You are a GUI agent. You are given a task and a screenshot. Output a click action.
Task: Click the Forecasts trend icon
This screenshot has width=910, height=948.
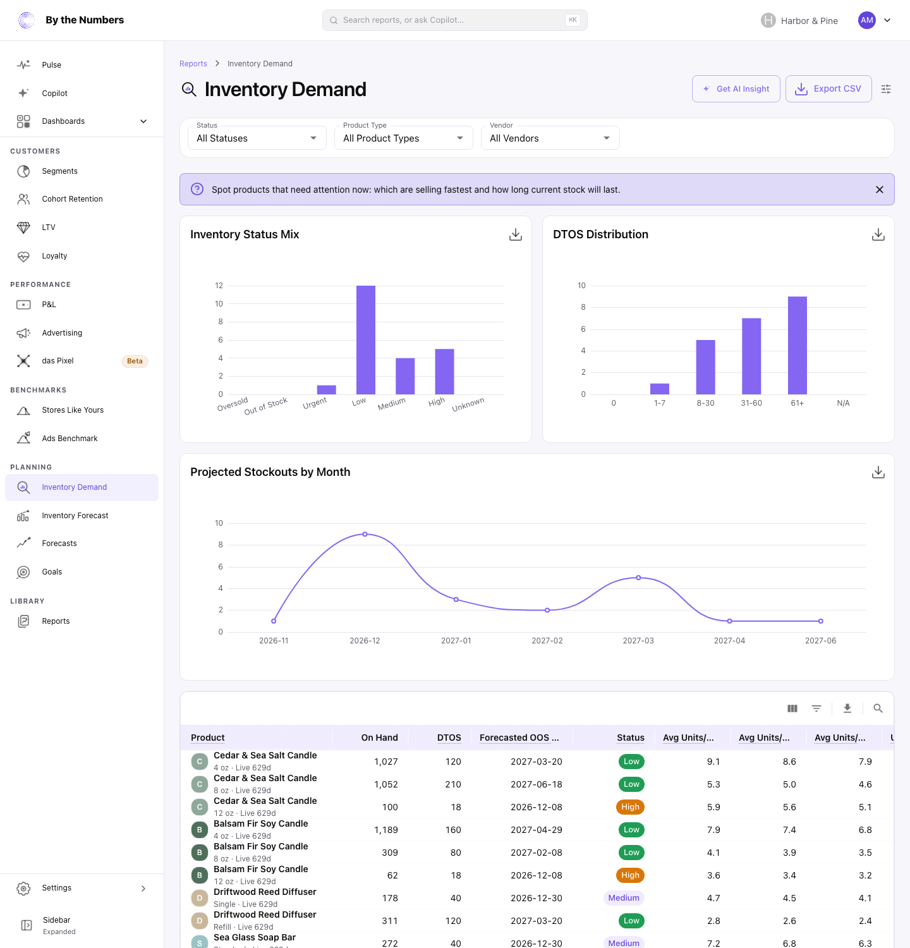pos(23,544)
